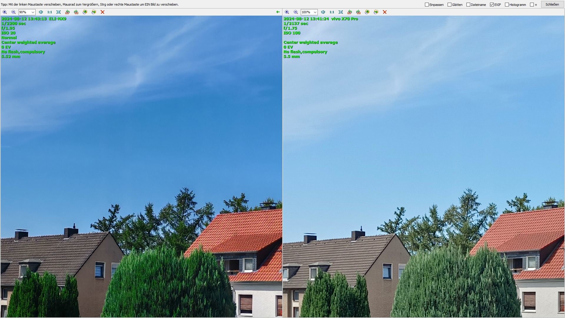Screen dimensions: 565x318
Task: Set left image to 1:1 view
Action: [49, 12]
